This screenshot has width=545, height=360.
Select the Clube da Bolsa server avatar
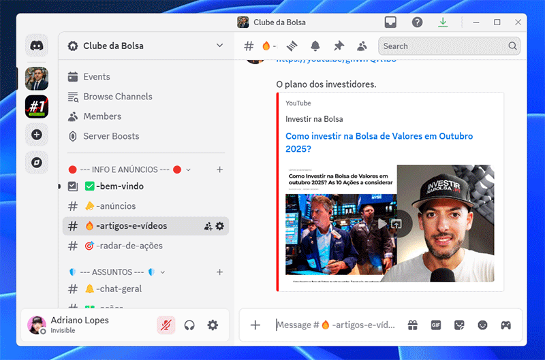[x=37, y=78]
